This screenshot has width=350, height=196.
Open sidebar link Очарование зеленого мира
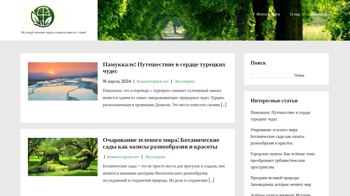coord(277,137)
